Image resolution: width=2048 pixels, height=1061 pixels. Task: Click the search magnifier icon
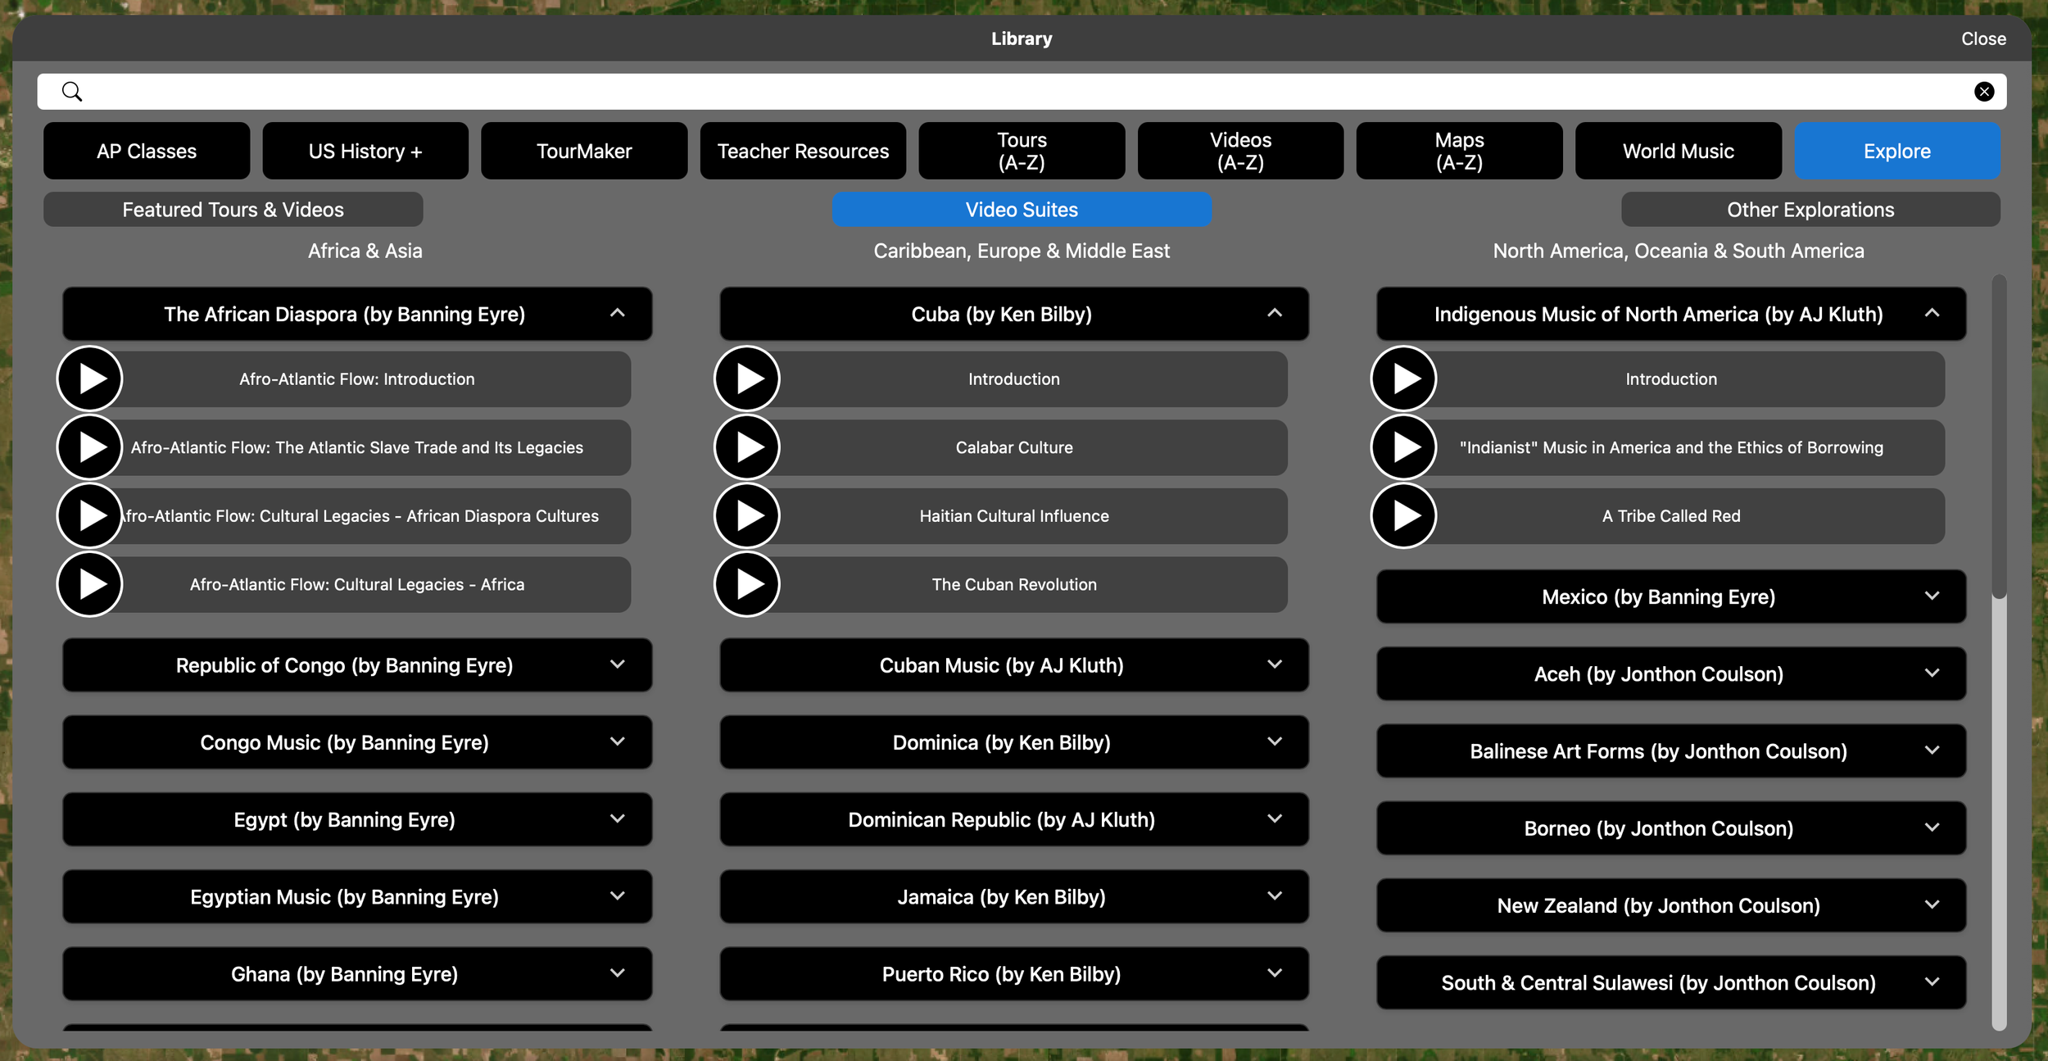point(72,92)
